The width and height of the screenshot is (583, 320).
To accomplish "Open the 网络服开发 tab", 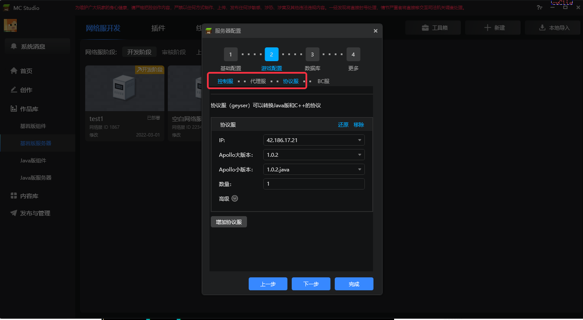I will point(103,28).
